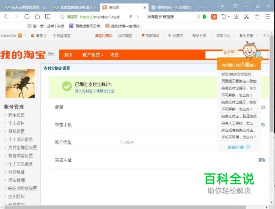Screen dimensions: 275x209
Task: Open the browser hamburger menu
Action: (267, 16)
